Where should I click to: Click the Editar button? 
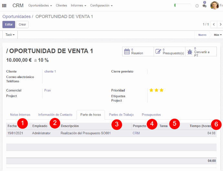coord(9,24)
